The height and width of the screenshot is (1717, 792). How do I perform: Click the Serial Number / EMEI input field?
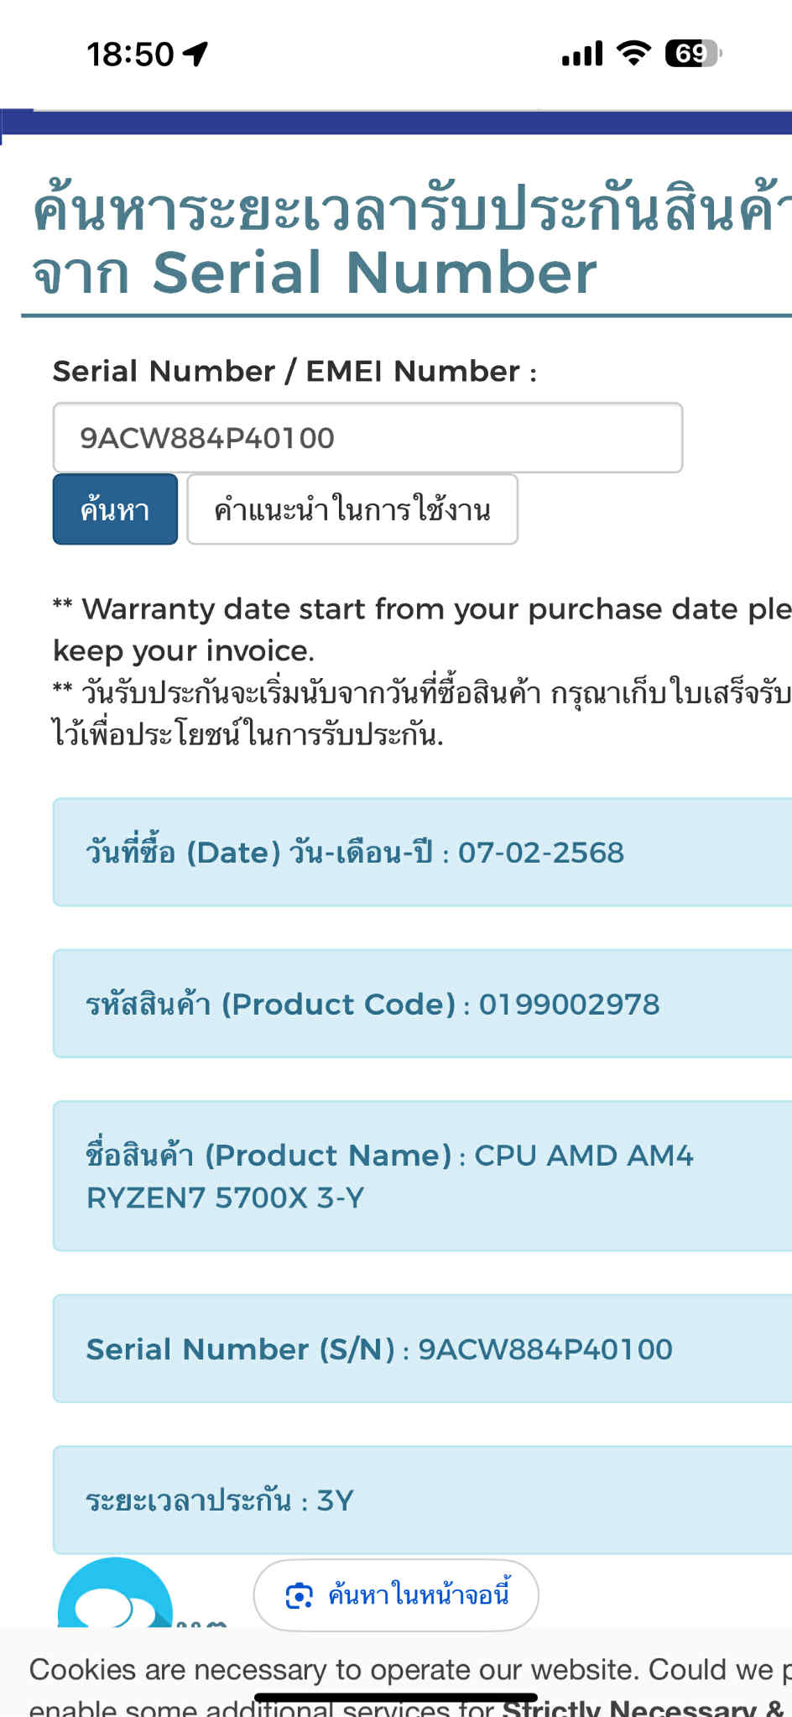tap(367, 438)
